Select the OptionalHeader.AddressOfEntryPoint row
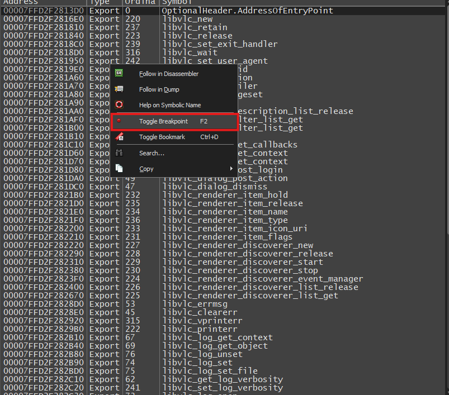 click(223, 11)
